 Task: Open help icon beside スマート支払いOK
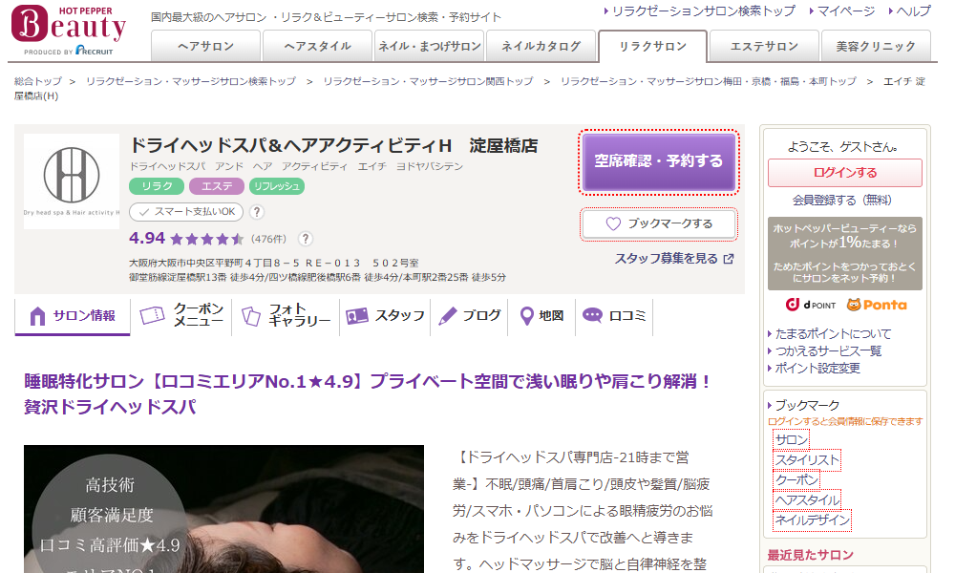257,212
